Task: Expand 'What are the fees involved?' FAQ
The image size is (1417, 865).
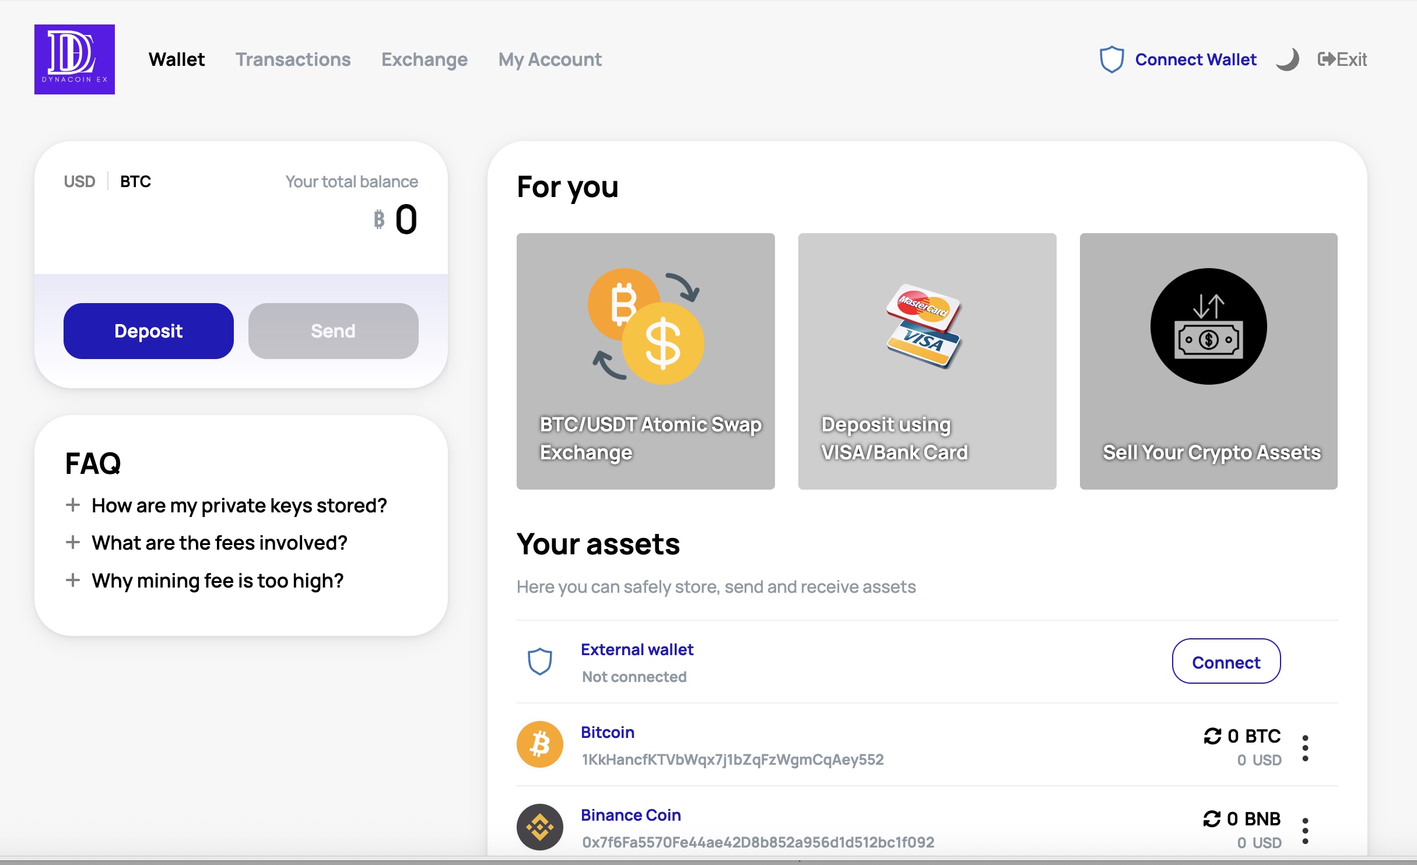Action: pos(73,543)
